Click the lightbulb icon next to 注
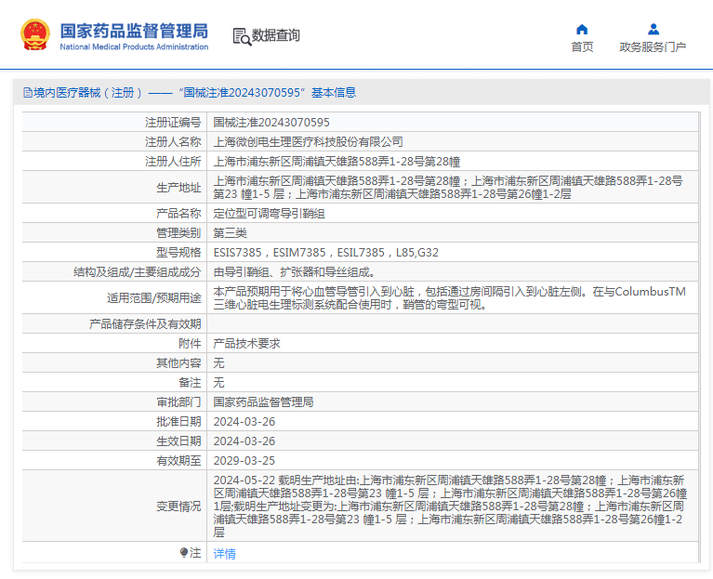 pos(184,553)
